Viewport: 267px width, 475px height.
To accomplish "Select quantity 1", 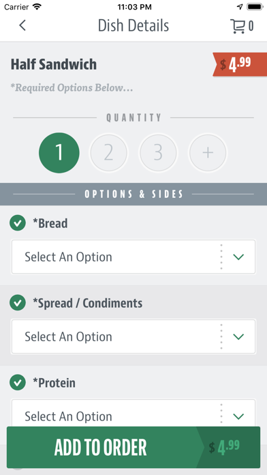I will [x=59, y=153].
